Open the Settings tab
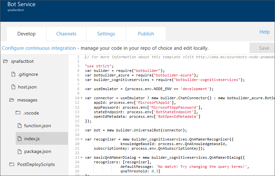 click(x=106, y=34)
